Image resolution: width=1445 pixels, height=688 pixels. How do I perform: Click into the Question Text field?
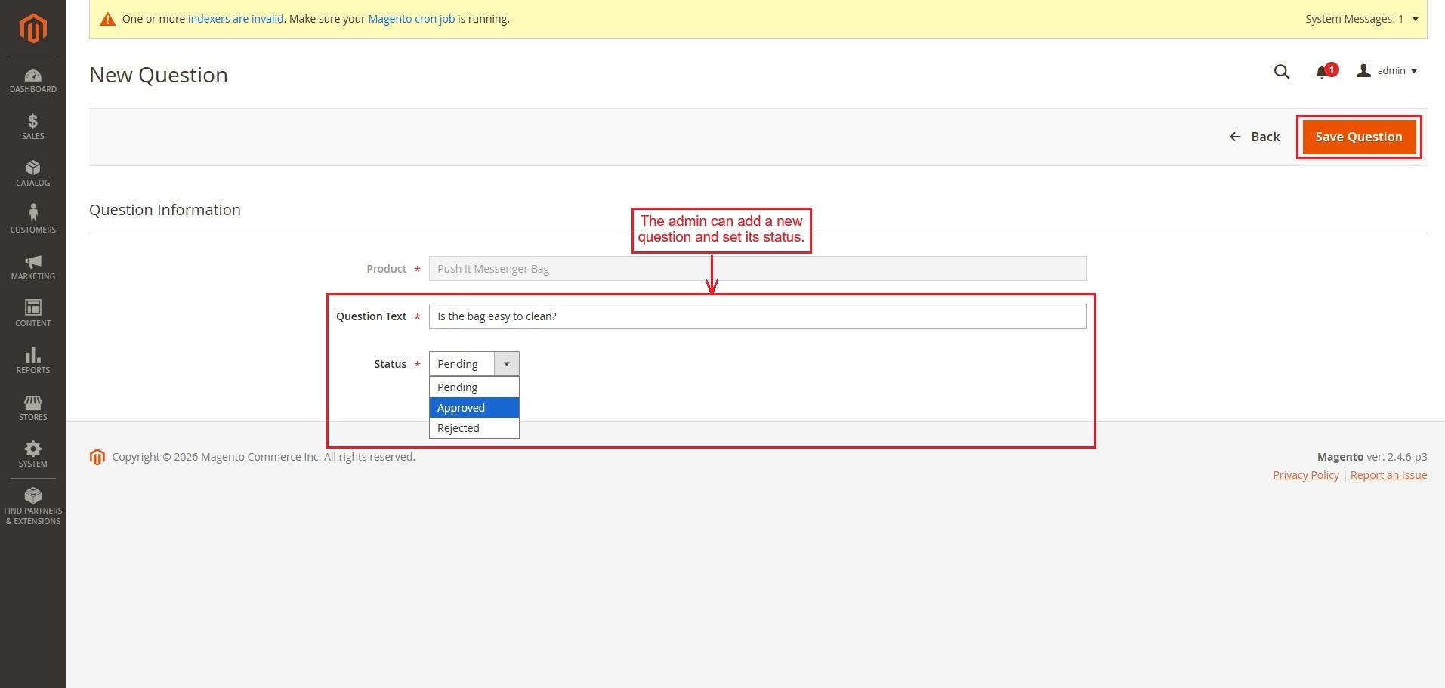(757, 316)
